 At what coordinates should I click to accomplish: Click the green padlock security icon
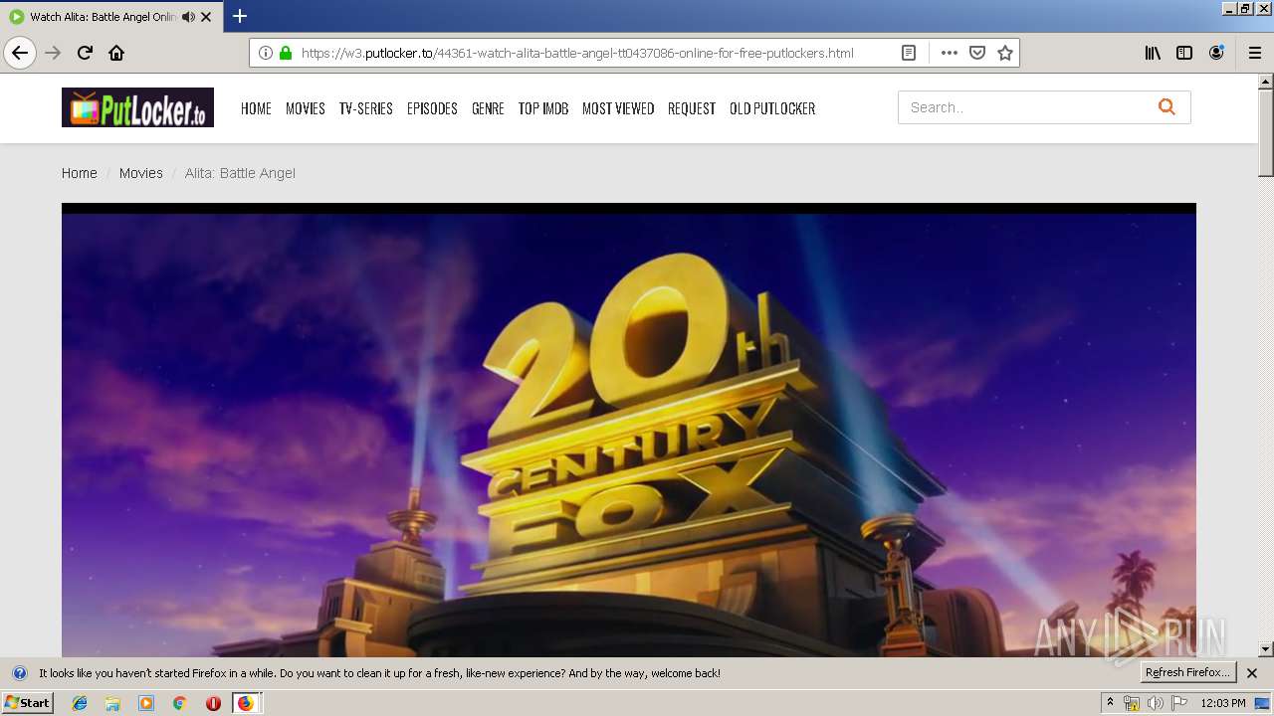pyautogui.click(x=286, y=53)
